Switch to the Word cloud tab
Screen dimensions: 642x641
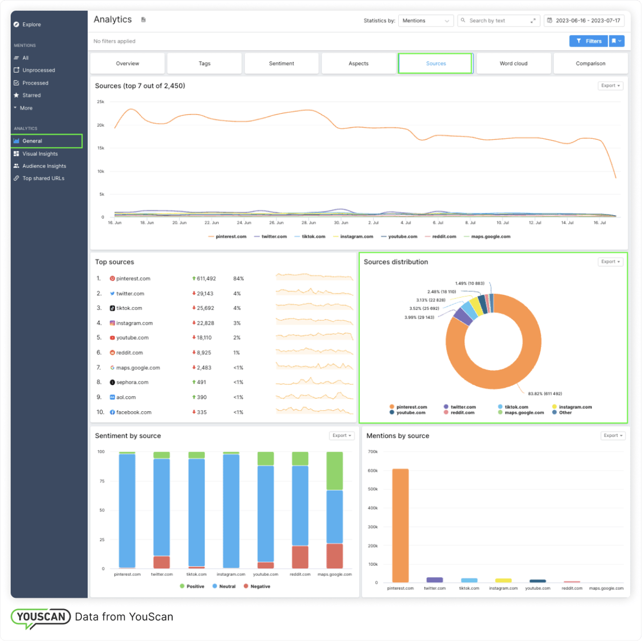[x=513, y=64]
